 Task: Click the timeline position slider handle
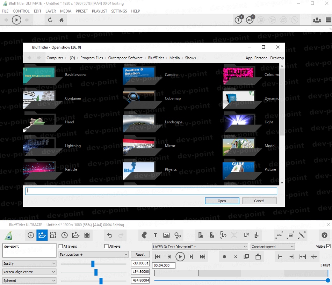coord(328,280)
